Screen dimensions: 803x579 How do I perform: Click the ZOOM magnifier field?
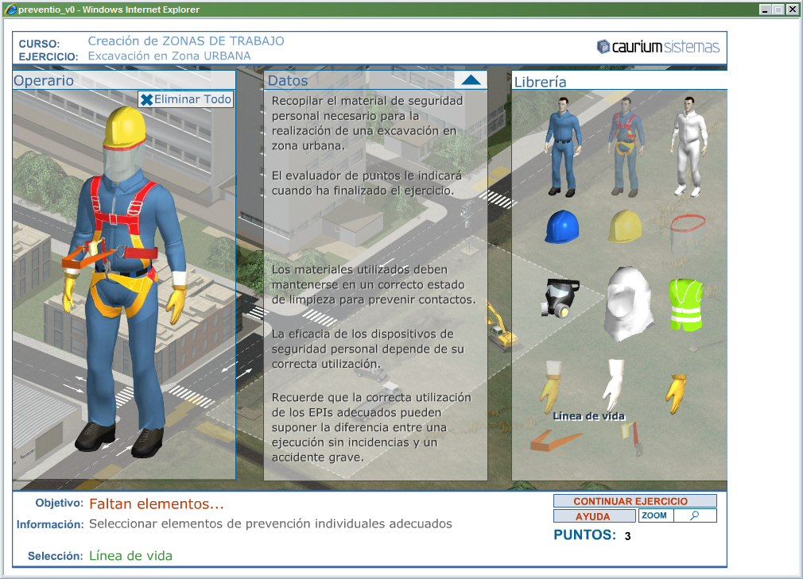click(x=694, y=516)
